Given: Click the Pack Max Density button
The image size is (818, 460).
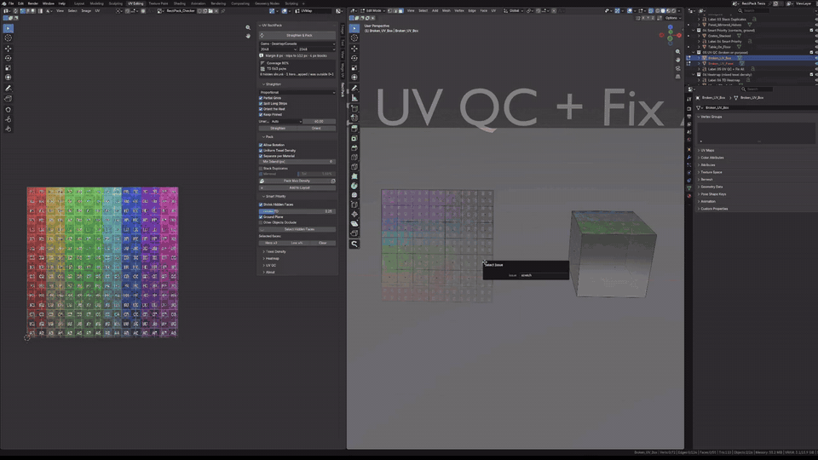Looking at the screenshot, I should [x=295, y=181].
